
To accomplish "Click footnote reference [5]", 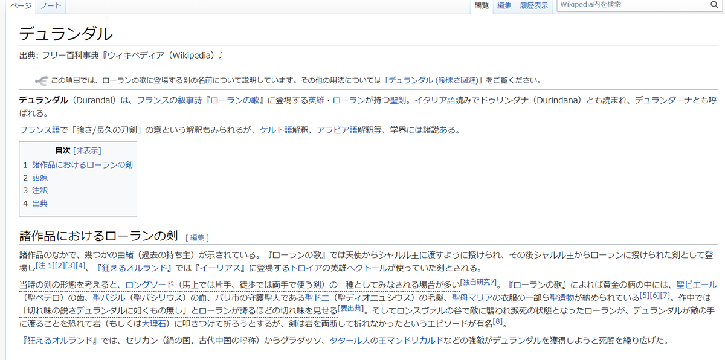I will pyautogui.click(x=645, y=295).
